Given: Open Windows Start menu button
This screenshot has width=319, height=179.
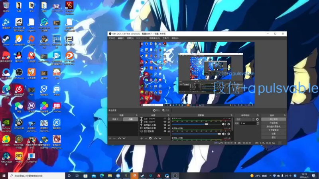Looking at the screenshot, I should pyautogui.click(x=4, y=176).
